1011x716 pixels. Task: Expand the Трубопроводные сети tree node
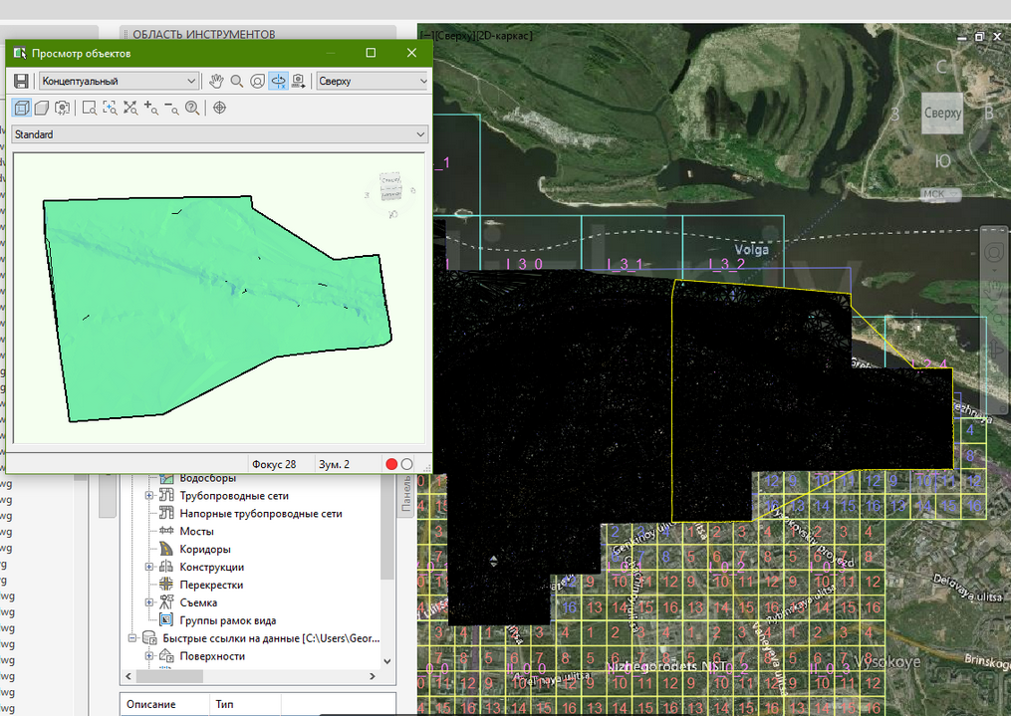click(x=149, y=496)
